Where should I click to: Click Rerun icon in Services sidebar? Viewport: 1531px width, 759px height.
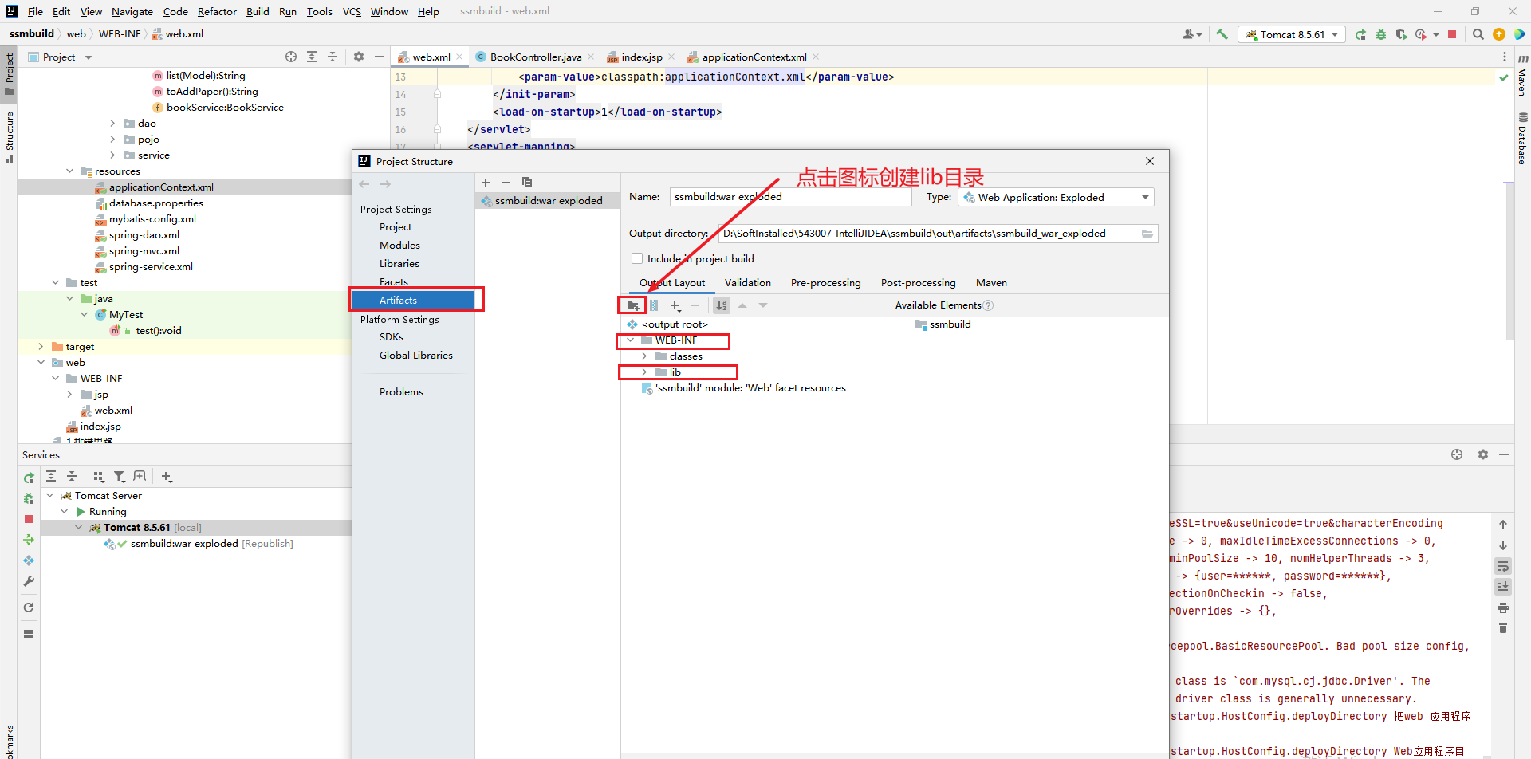point(29,478)
